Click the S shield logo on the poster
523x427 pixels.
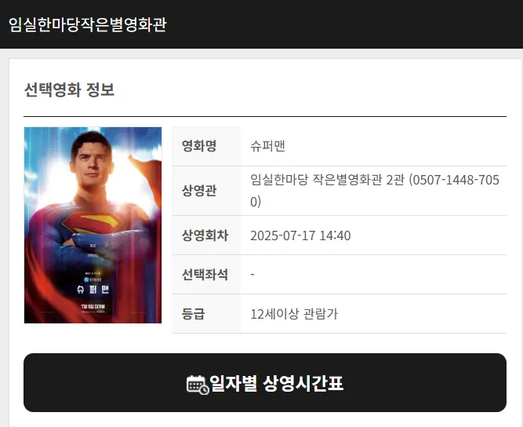pyautogui.click(x=91, y=223)
